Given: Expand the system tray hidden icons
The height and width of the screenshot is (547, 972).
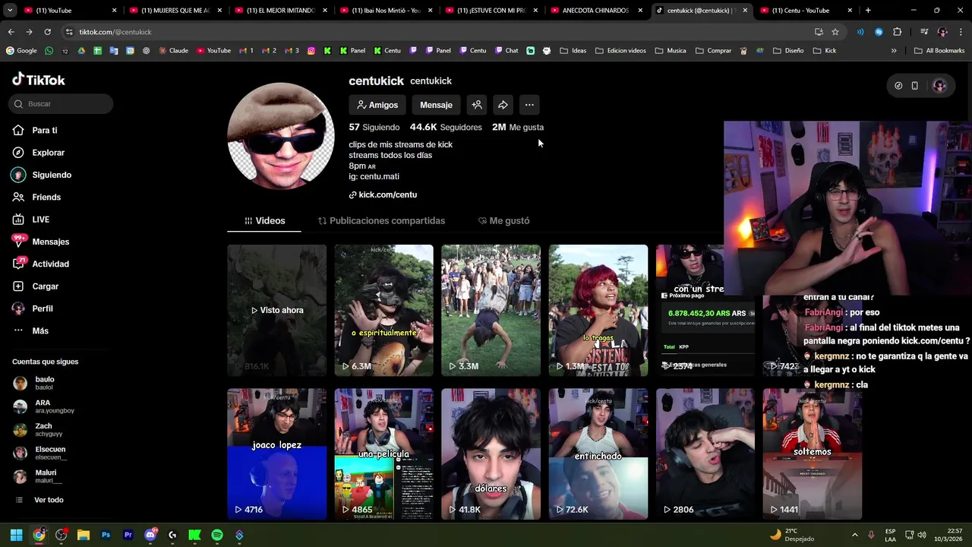Looking at the screenshot, I should coord(854,535).
